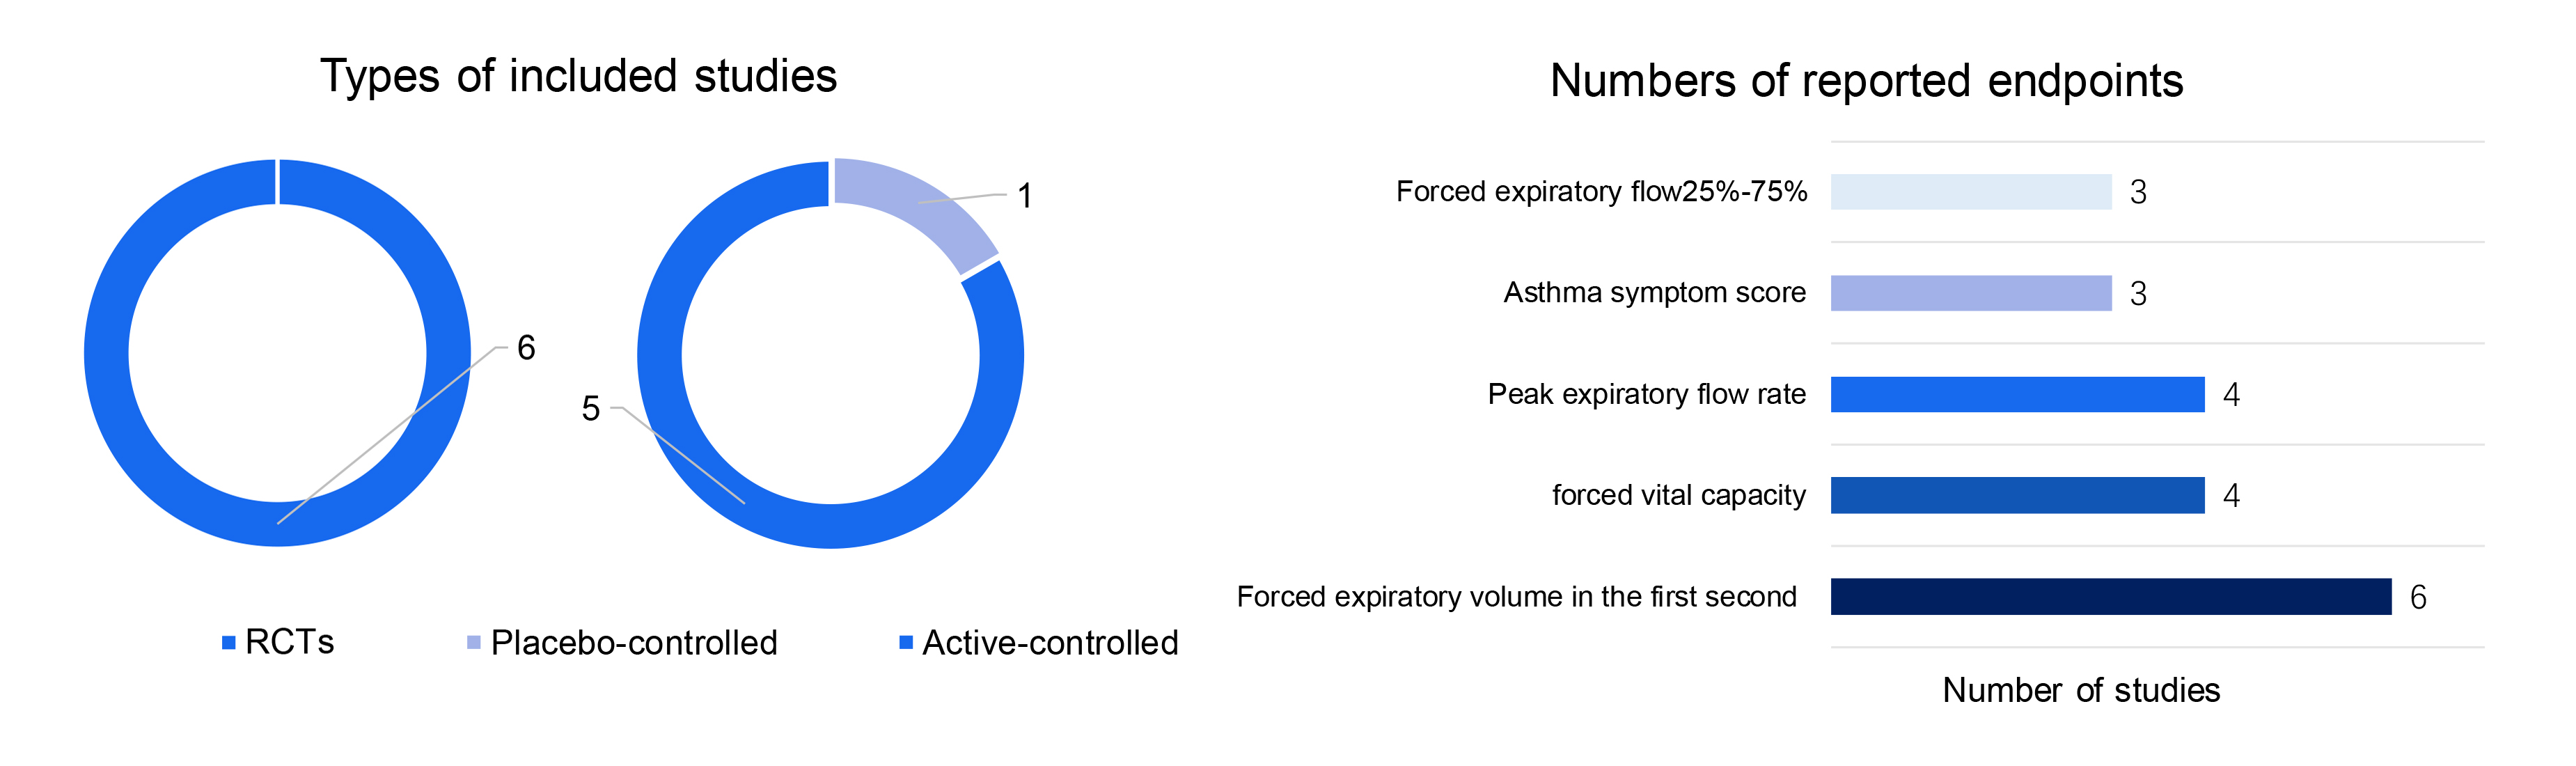Select the Asthma symptom score axis label

[1655, 292]
